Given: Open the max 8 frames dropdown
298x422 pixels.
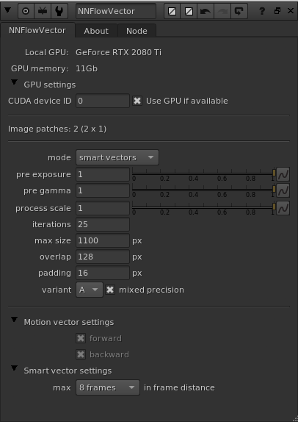Looking at the screenshot, I should 108,387.
